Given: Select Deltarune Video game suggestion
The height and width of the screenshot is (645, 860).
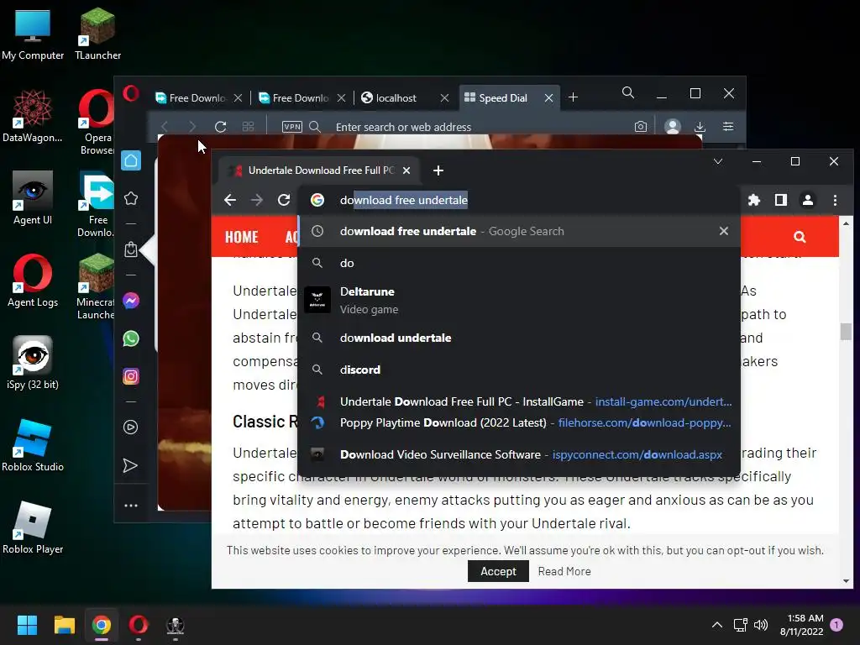Looking at the screenshot, I should pyautogui.click(x=519, y=300).
